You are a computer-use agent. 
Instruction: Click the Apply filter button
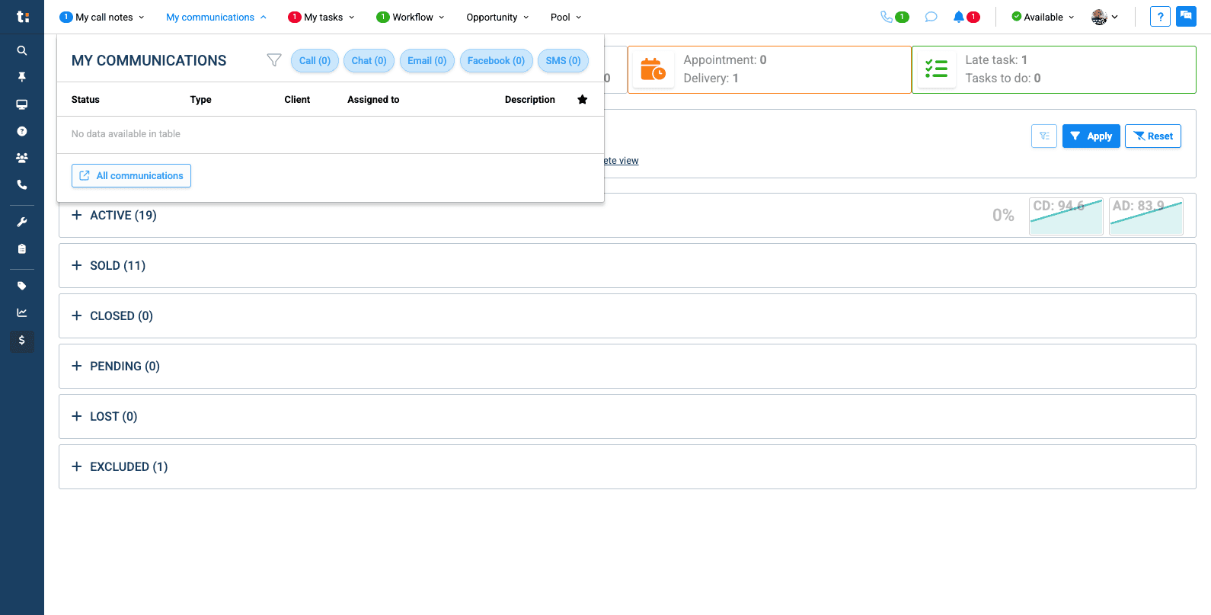[1091, 136]
